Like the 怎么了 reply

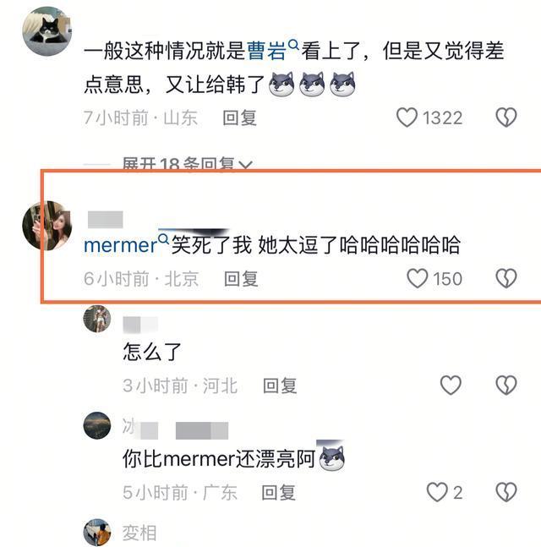(451, 386)
